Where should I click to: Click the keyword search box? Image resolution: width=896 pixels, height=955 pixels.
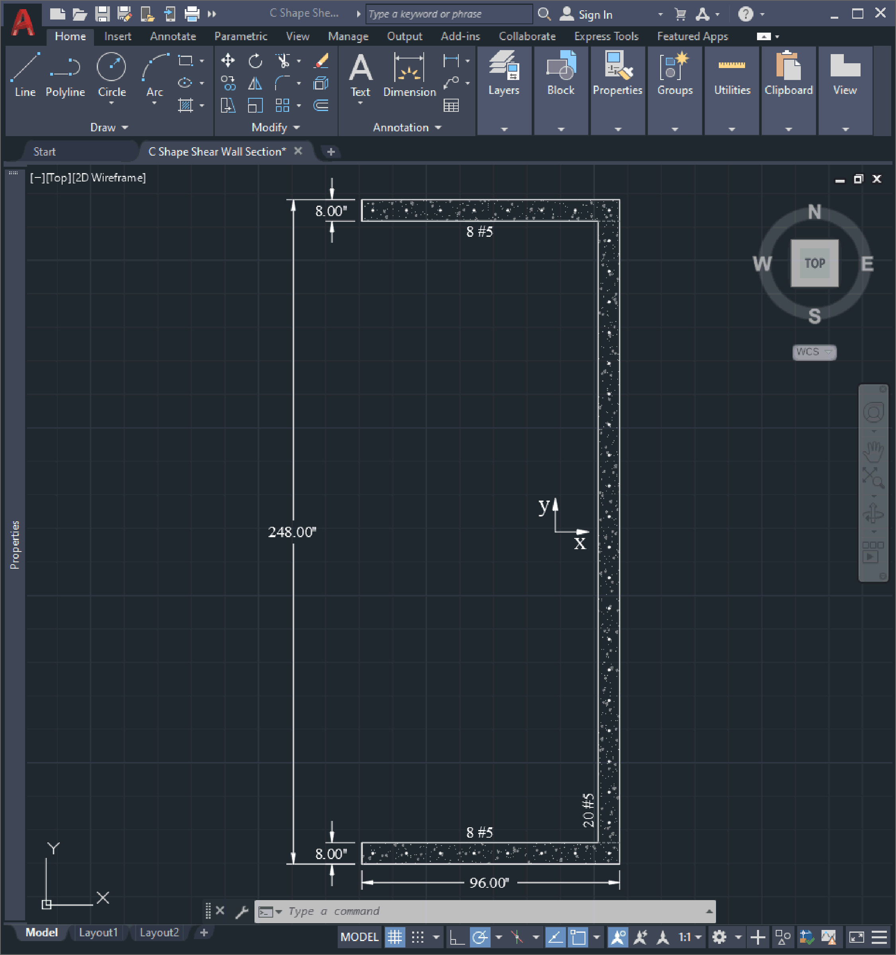coord(449,14)
